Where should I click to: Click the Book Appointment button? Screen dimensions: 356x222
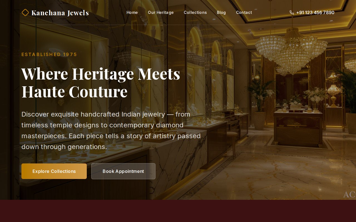(x=123, y=171)
